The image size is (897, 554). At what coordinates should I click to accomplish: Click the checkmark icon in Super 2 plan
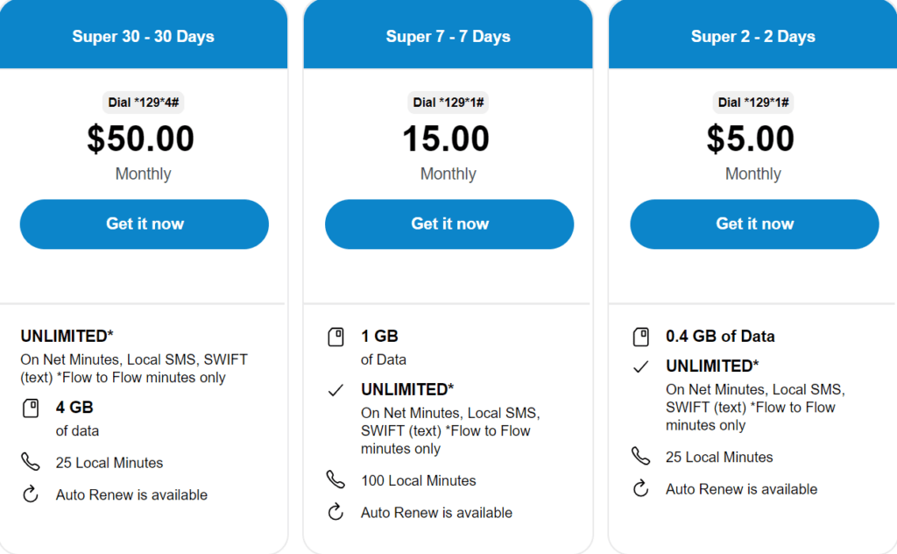point(640,366)
